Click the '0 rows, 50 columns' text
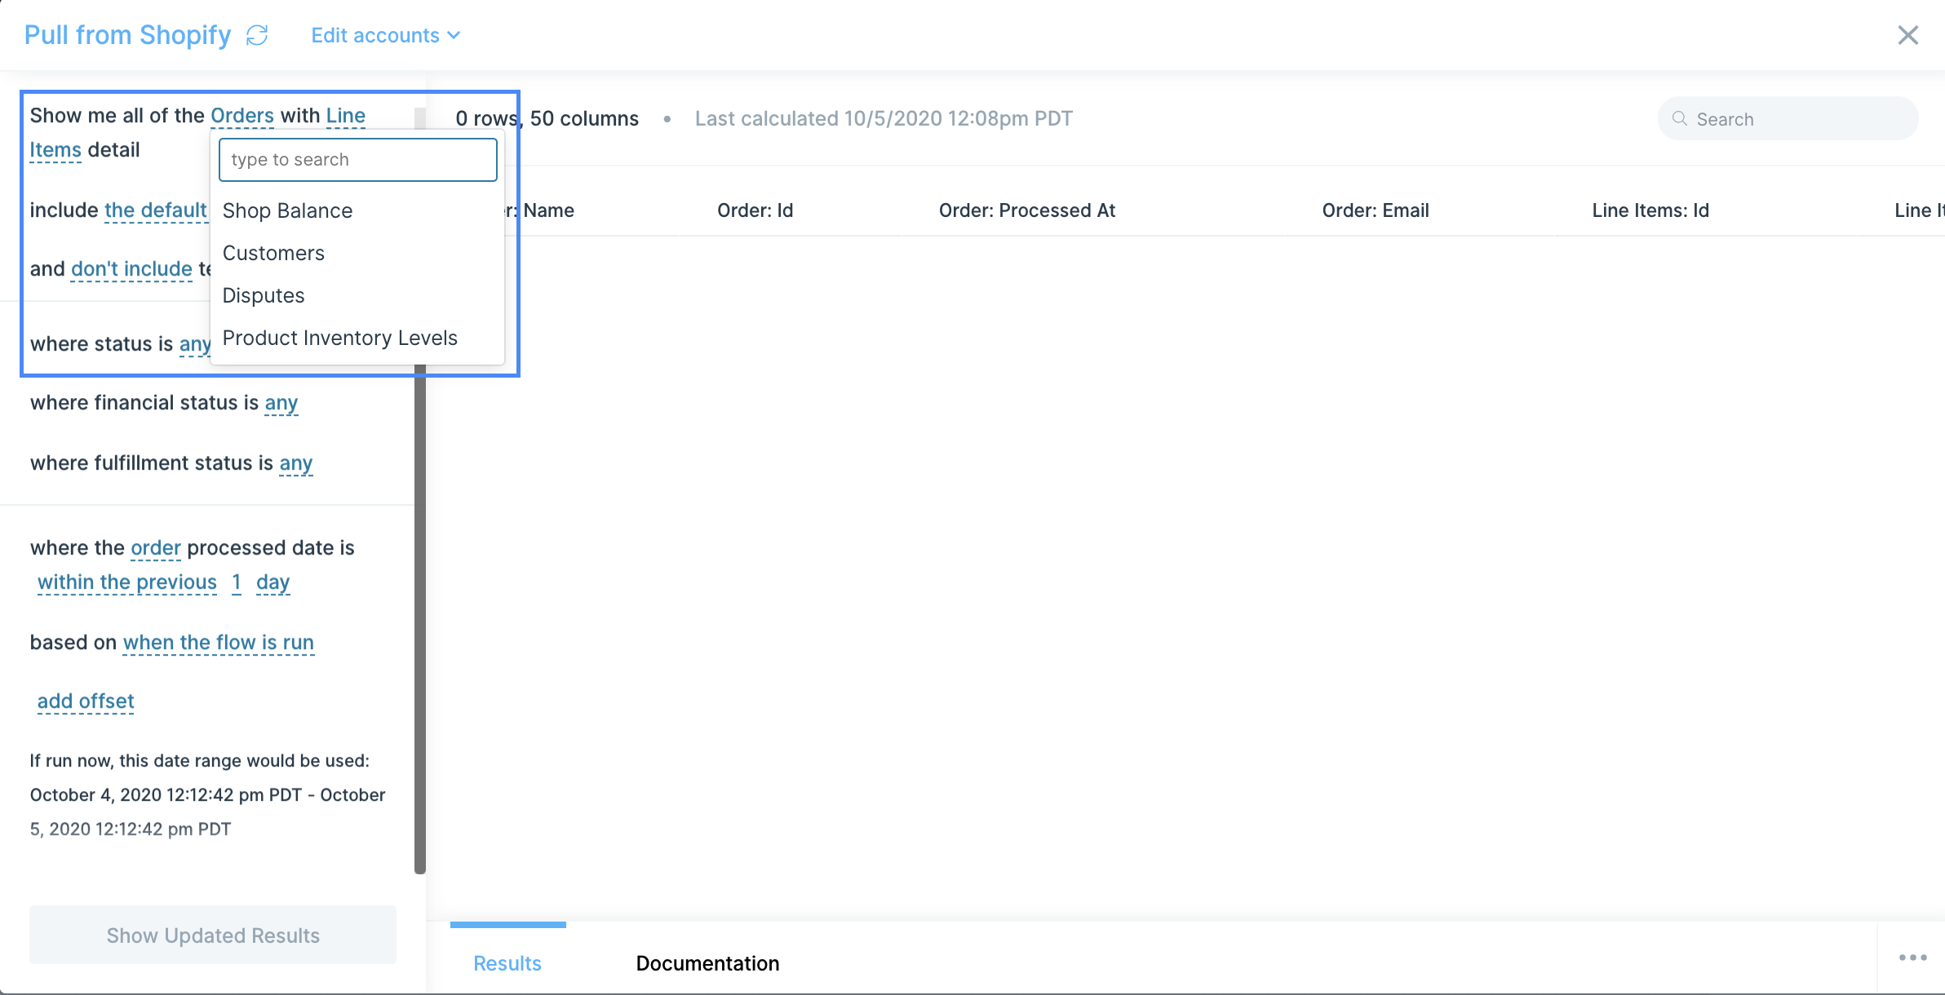Viewport: 1945px width, 995px height. click(x=547, y=118)
